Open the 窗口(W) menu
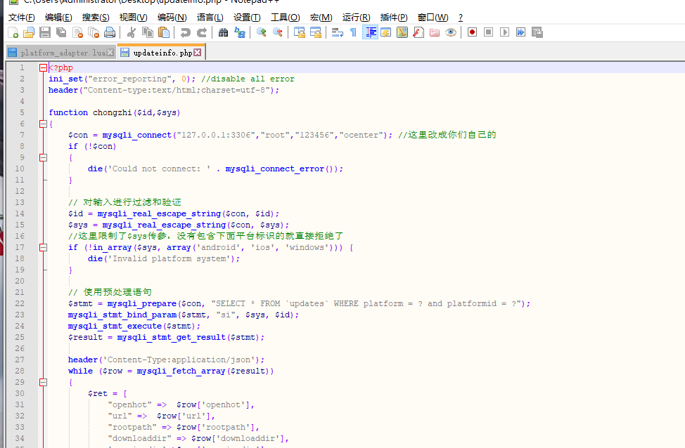 (433, 18)
